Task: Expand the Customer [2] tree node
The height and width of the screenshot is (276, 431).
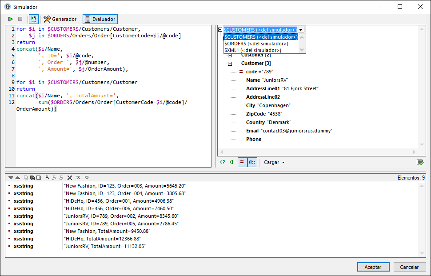Action: pos(230,55)
